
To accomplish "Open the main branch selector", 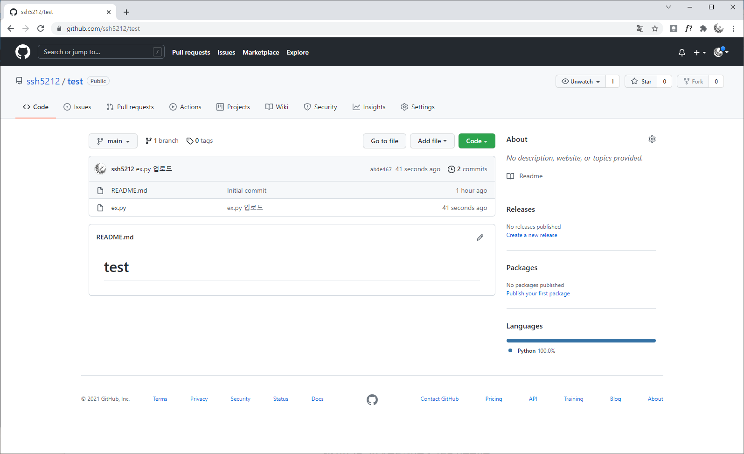I will coord(113,141).
